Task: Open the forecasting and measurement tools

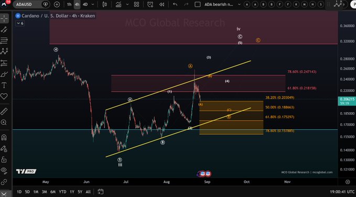Action: coord(4,63)
